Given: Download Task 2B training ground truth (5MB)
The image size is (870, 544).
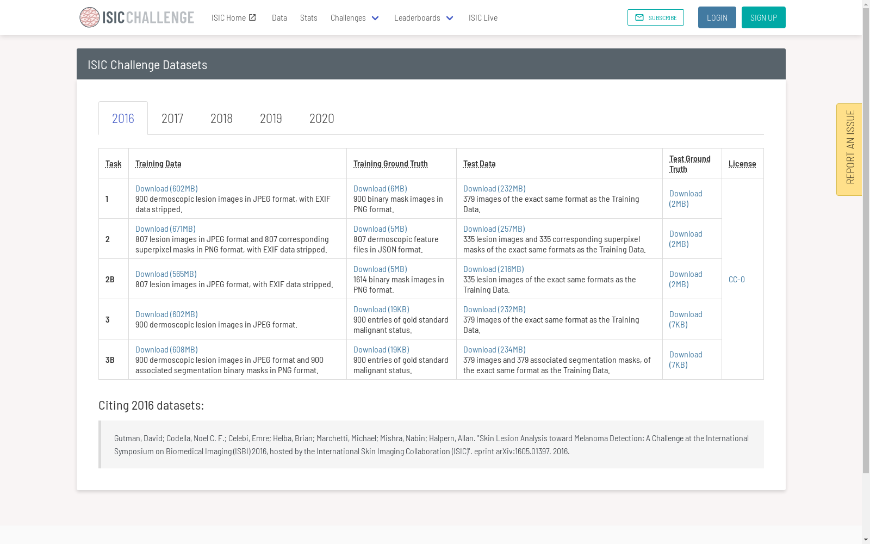Looking at the screenshot, I should 380,269.
